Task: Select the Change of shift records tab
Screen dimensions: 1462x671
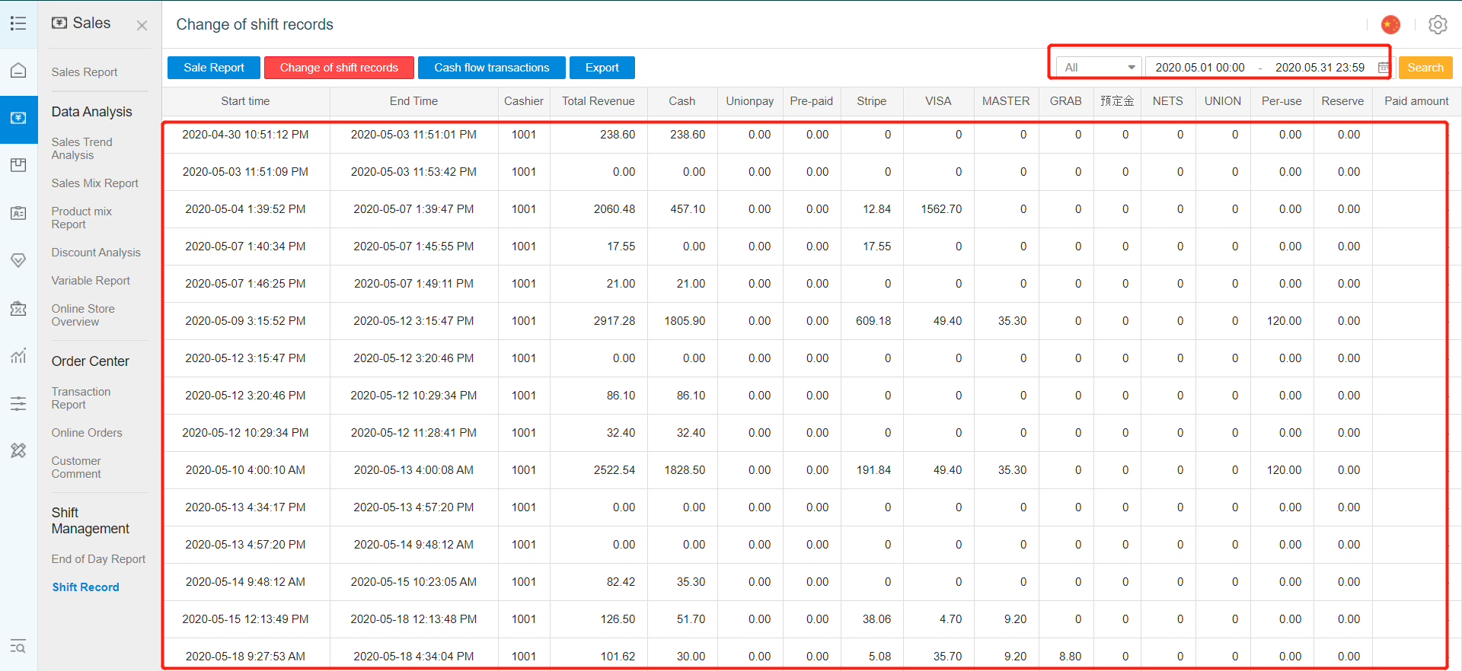Action: [339, 68]
